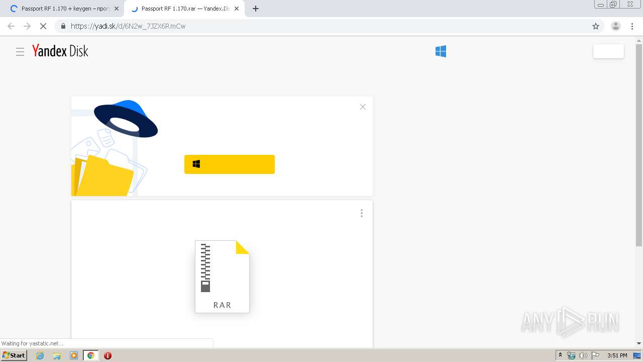Close the Passport RF 1.170 + keygen tab
Image resolution: width=643 pixels, height=362 pixels.
pos(117,9)
